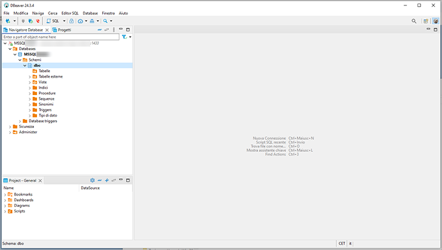Click the global search magnifier at the top right
The image size is (442, 250).
click(x=414, y=21)
